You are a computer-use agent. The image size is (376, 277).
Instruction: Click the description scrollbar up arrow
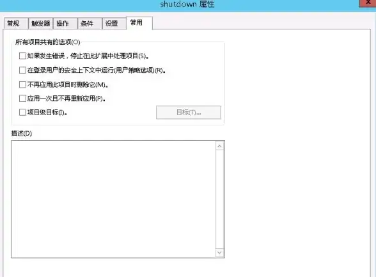click(220, 146)
